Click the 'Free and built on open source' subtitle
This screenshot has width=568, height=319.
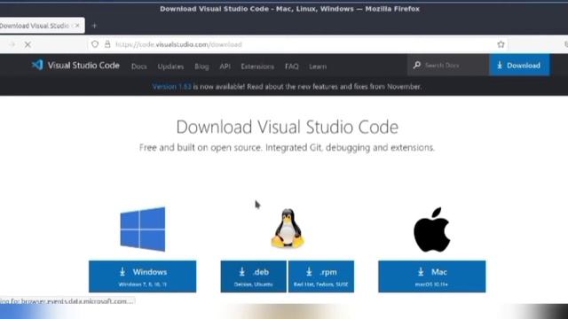tap(287, 148)
